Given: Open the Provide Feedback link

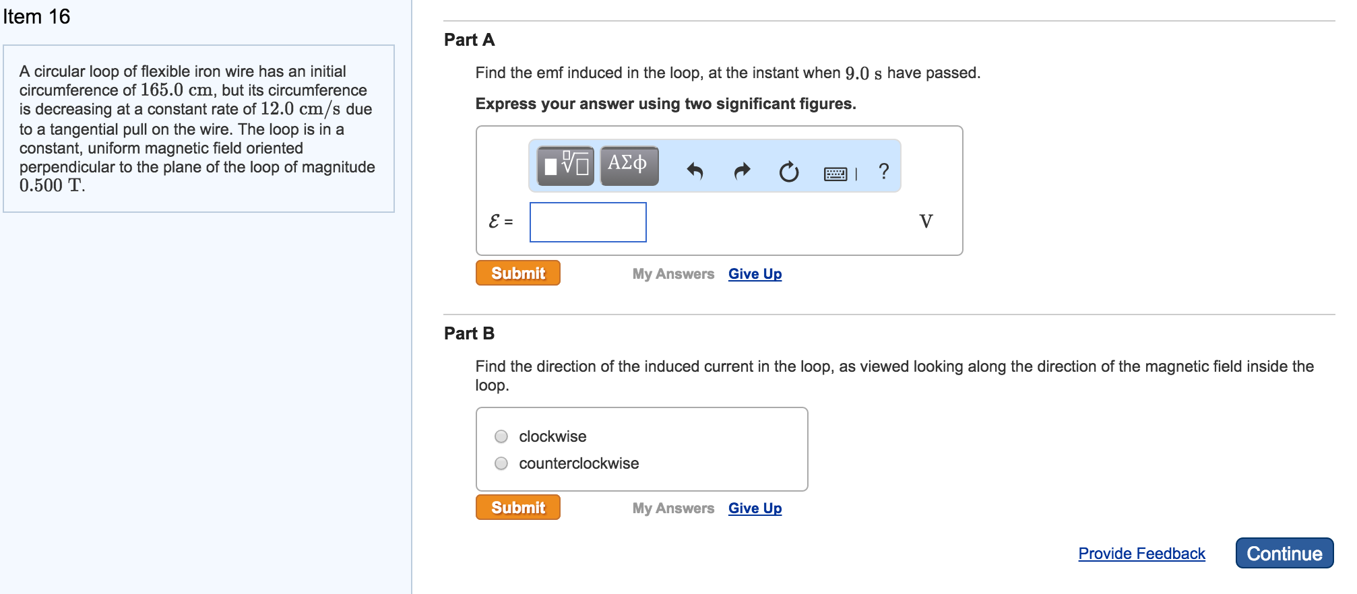Looking at the screenshot, I should click(x=1141, y=554).
